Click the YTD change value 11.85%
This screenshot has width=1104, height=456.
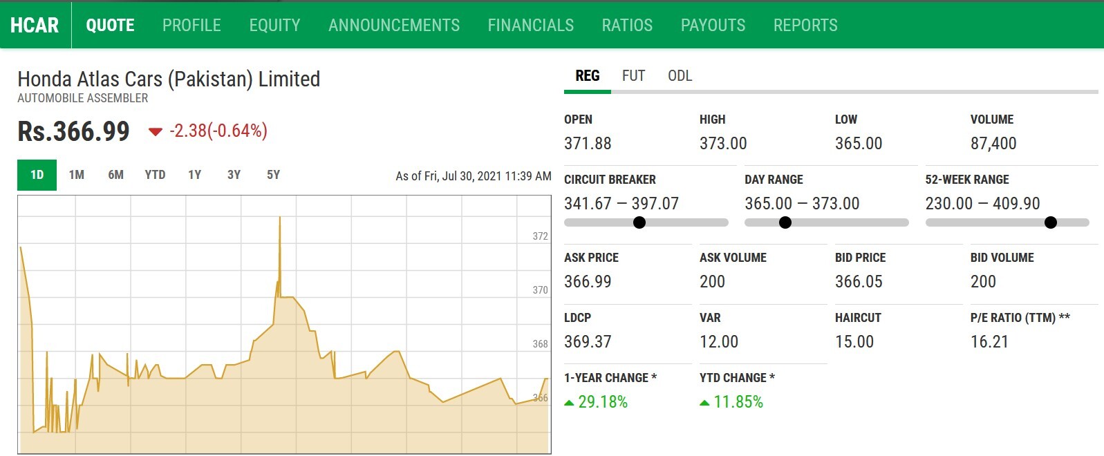click(738, 402)
